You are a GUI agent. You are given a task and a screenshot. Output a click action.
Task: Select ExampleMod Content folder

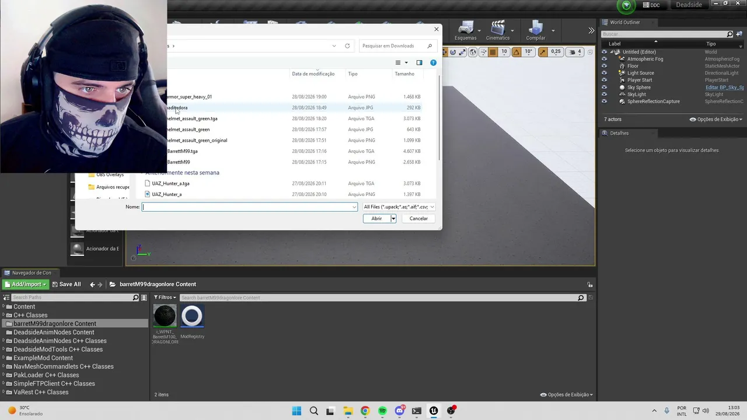[43, 358]
